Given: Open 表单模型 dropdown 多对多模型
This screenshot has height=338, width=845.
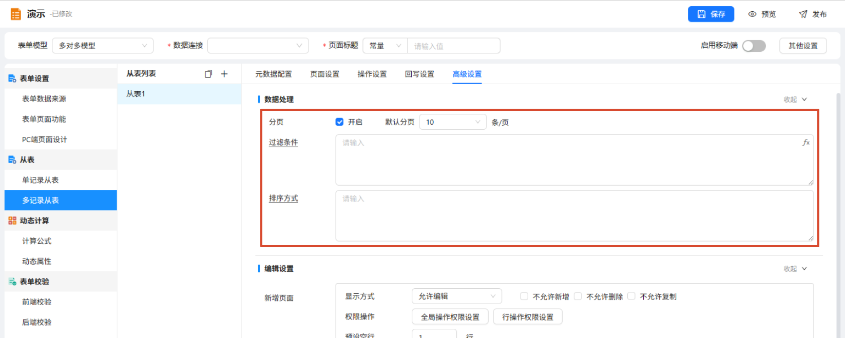Looking at the screenshot, I should [103, 46].
